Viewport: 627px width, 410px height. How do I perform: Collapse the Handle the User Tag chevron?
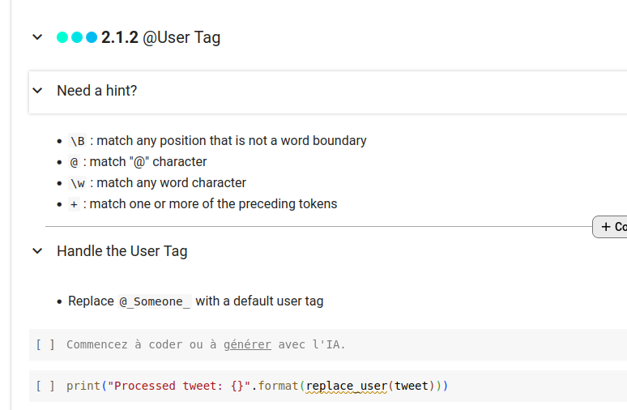click(x=37, y=251)
